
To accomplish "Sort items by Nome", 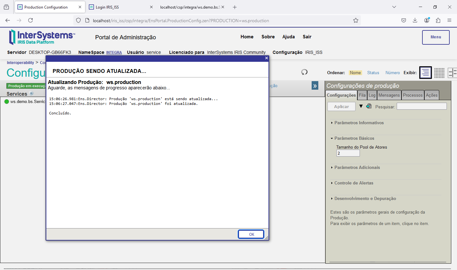I will pos(355,73).
